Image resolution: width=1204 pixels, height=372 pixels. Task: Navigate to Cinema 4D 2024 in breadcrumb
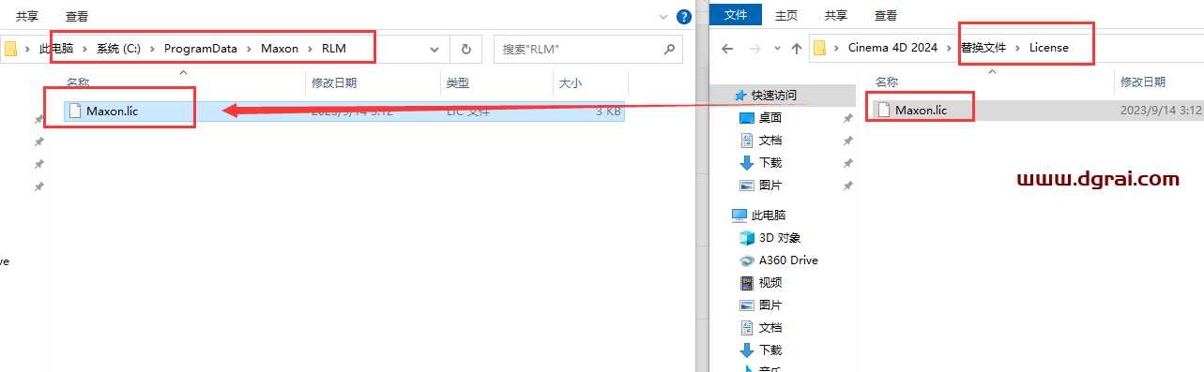[892, 48]
